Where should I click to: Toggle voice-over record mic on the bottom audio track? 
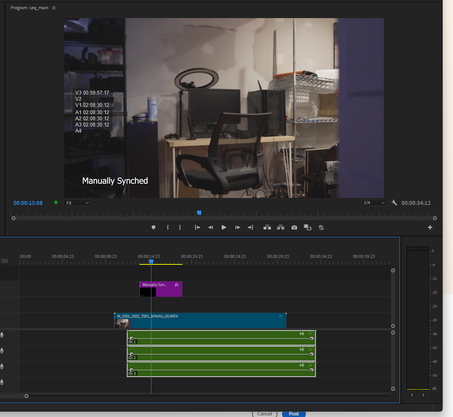(2, 382)
